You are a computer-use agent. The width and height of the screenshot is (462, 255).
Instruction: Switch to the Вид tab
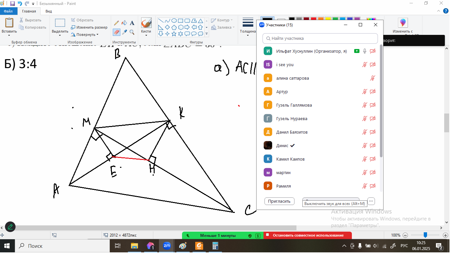coord(48,11)
